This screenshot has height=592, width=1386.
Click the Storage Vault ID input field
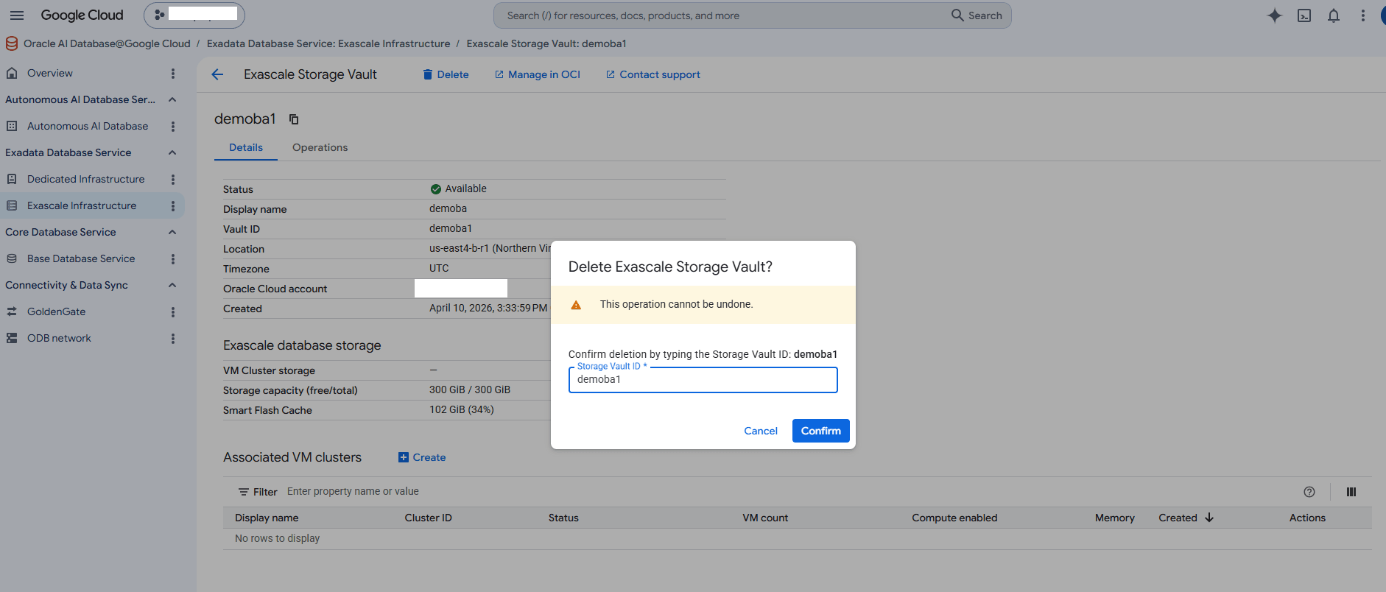pyautogui.click(x=703, y=380)
